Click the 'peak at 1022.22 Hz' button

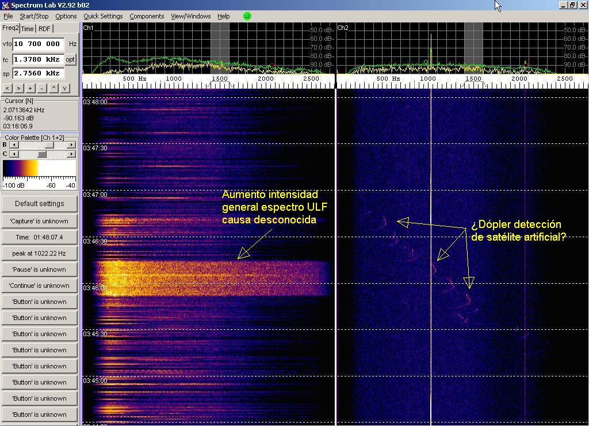point(39,253)
